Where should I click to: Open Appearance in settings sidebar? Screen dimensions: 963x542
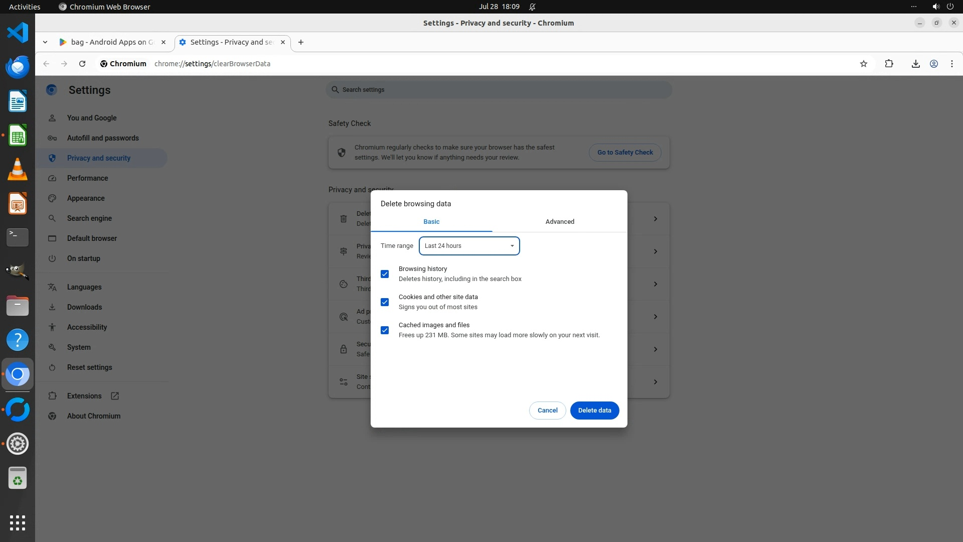pos(86,198)
